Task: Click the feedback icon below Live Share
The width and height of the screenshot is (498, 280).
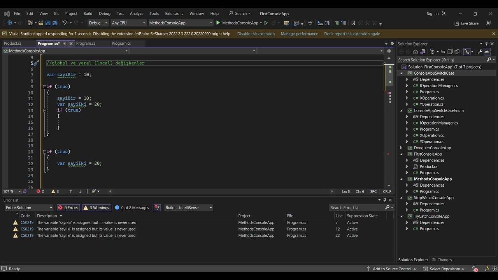Action: tap(489, 23)
